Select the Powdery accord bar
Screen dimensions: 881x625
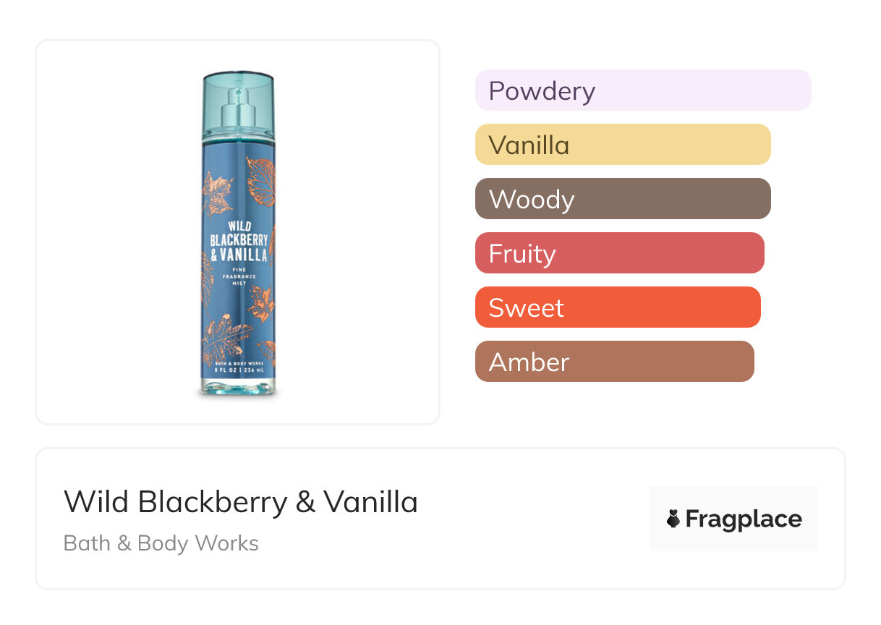pos(642,90)
